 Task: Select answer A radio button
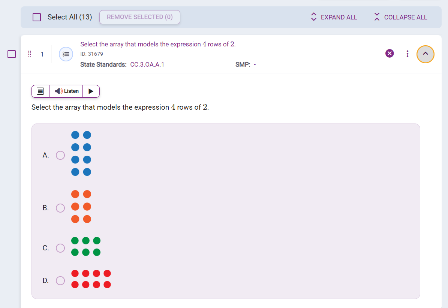click(x=60, y=155)
